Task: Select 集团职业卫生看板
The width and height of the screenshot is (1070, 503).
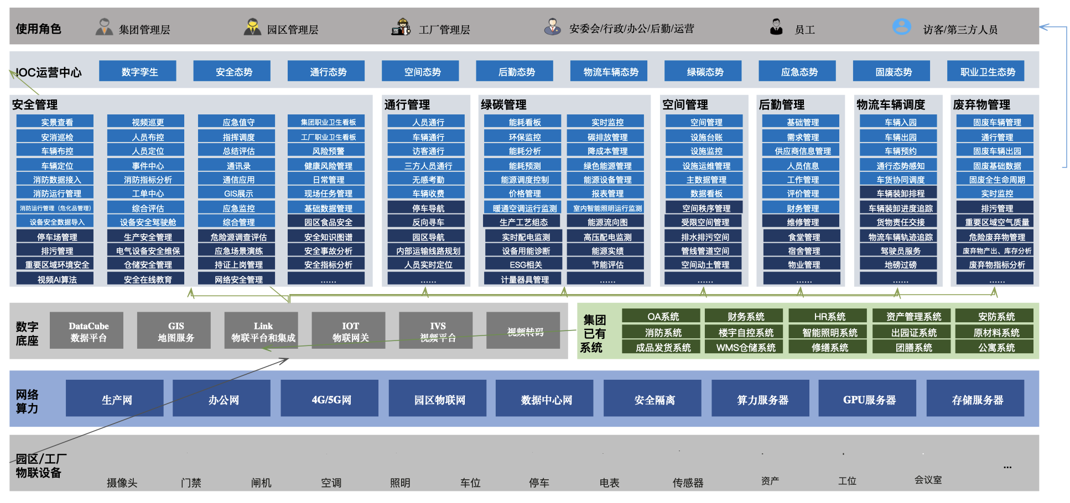Action: pos(326,122)
